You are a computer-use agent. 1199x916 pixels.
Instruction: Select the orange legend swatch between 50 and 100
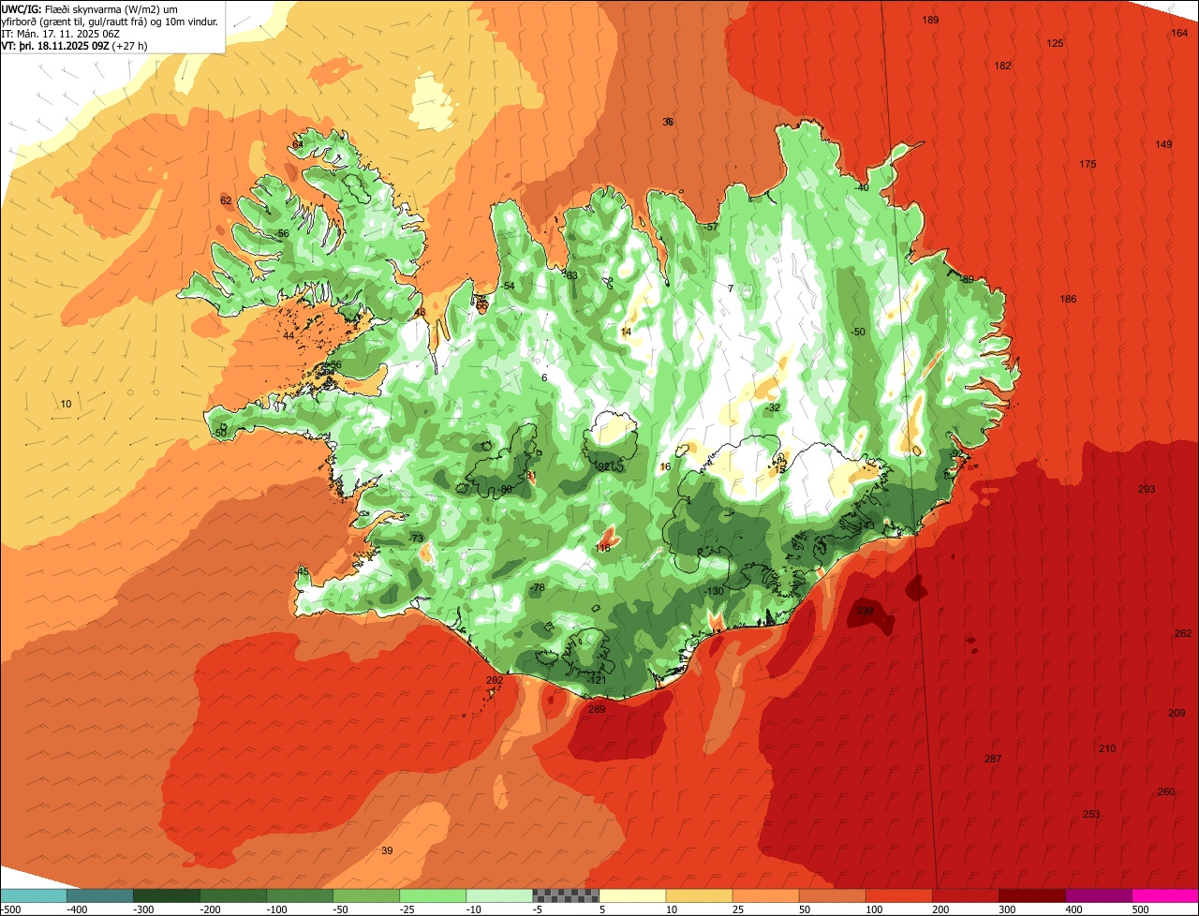click(x=832, y=895)
